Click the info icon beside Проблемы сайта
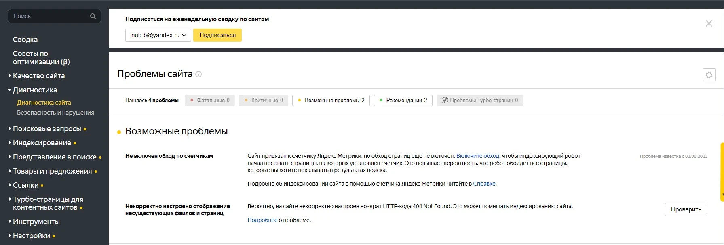724x245 pixels. pyautogui.click(x=198, y=74)
